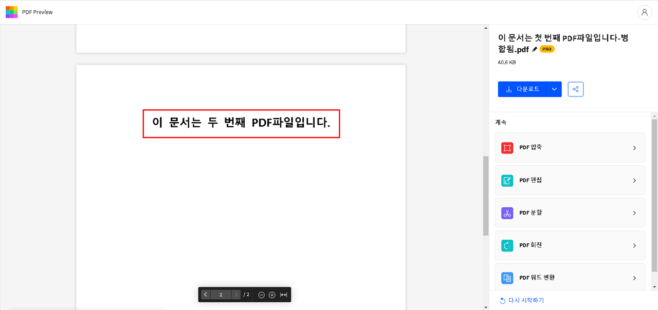Click the fit-to-width icon
Image resolution: width=658 pixels, height=310 pixels.
click(x=283, y=295)
